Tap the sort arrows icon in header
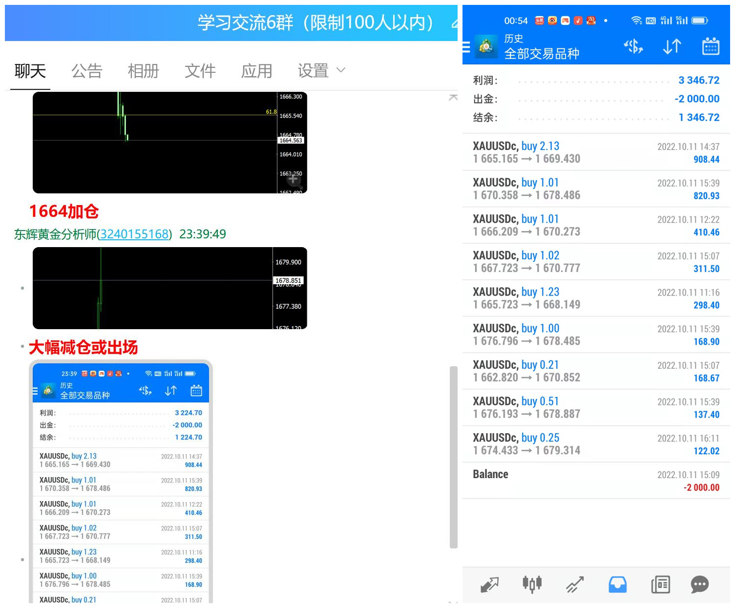 (672, 47)
